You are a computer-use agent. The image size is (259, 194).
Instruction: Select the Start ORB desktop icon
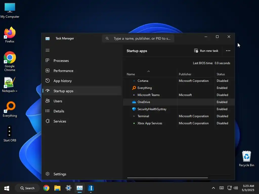[10, 134]
